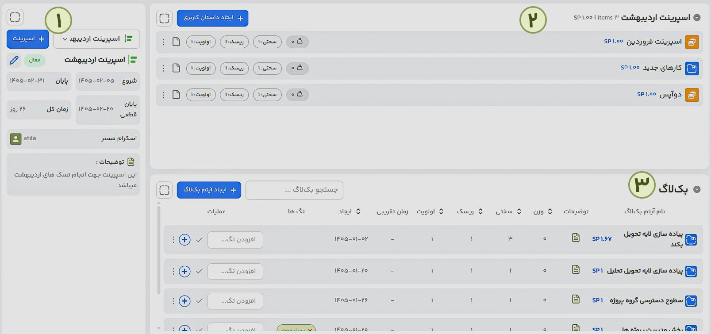711x334 pixels.
Task: Open more options for اسپرینت فروردین story
Action: point(164,42)
